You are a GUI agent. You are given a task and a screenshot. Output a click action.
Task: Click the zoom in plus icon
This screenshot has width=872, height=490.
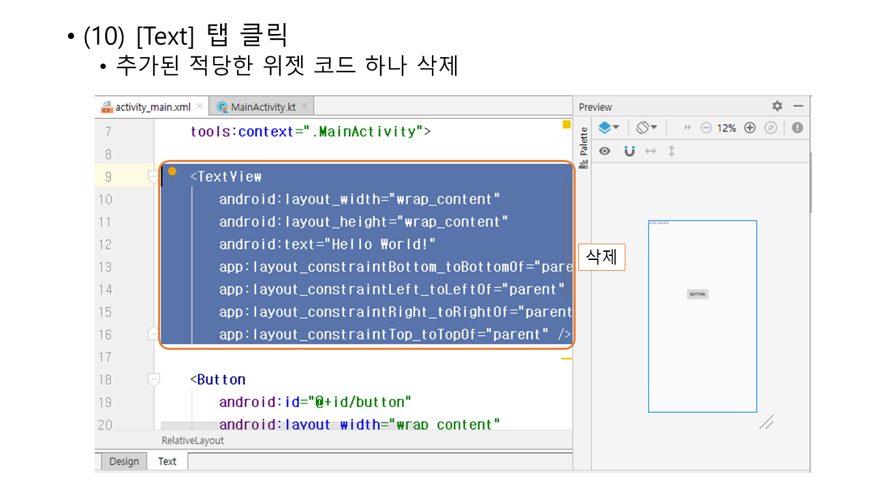(750, 128)
